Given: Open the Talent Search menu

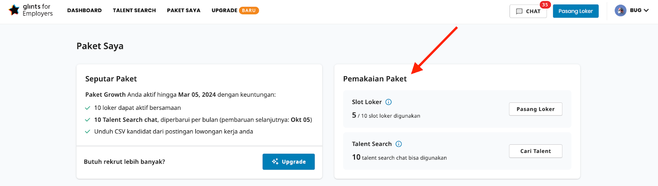Looking at the screenshot, I should point(134,11).
